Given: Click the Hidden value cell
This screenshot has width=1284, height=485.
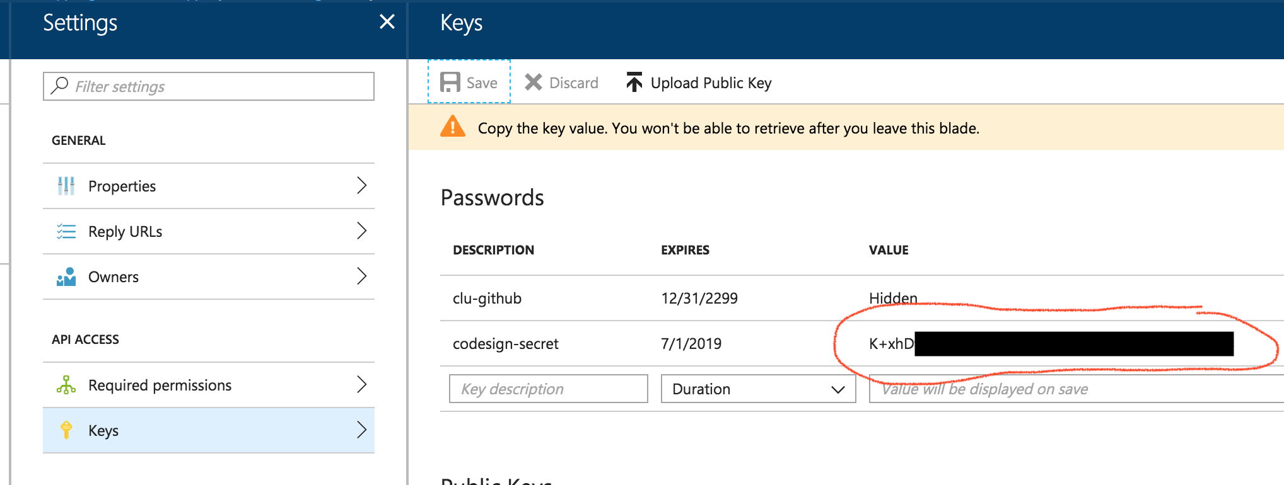Looking at the screenshot, I should click(893, 298).
